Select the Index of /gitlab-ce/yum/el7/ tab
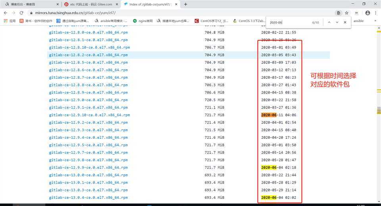Viewport: 381px width, 206px height. coord(151,4)
